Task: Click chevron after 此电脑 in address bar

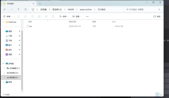Action: 49,9
